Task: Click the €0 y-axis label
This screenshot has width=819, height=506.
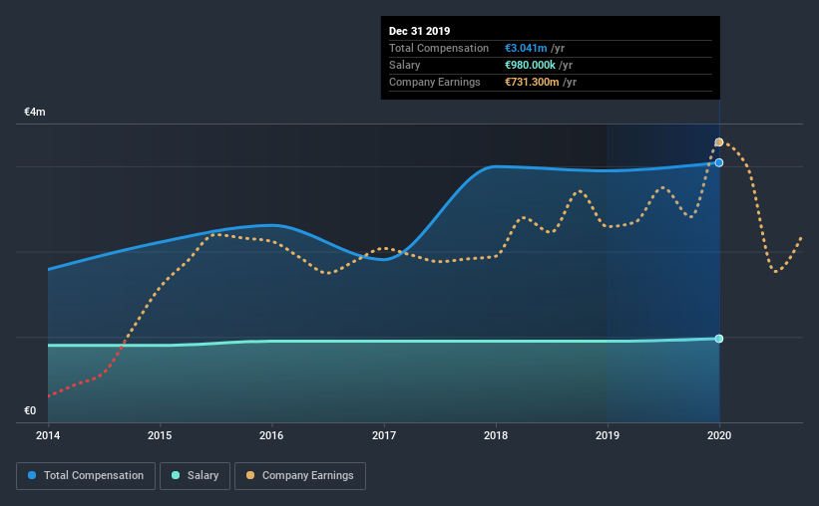Action: point(30,410)
